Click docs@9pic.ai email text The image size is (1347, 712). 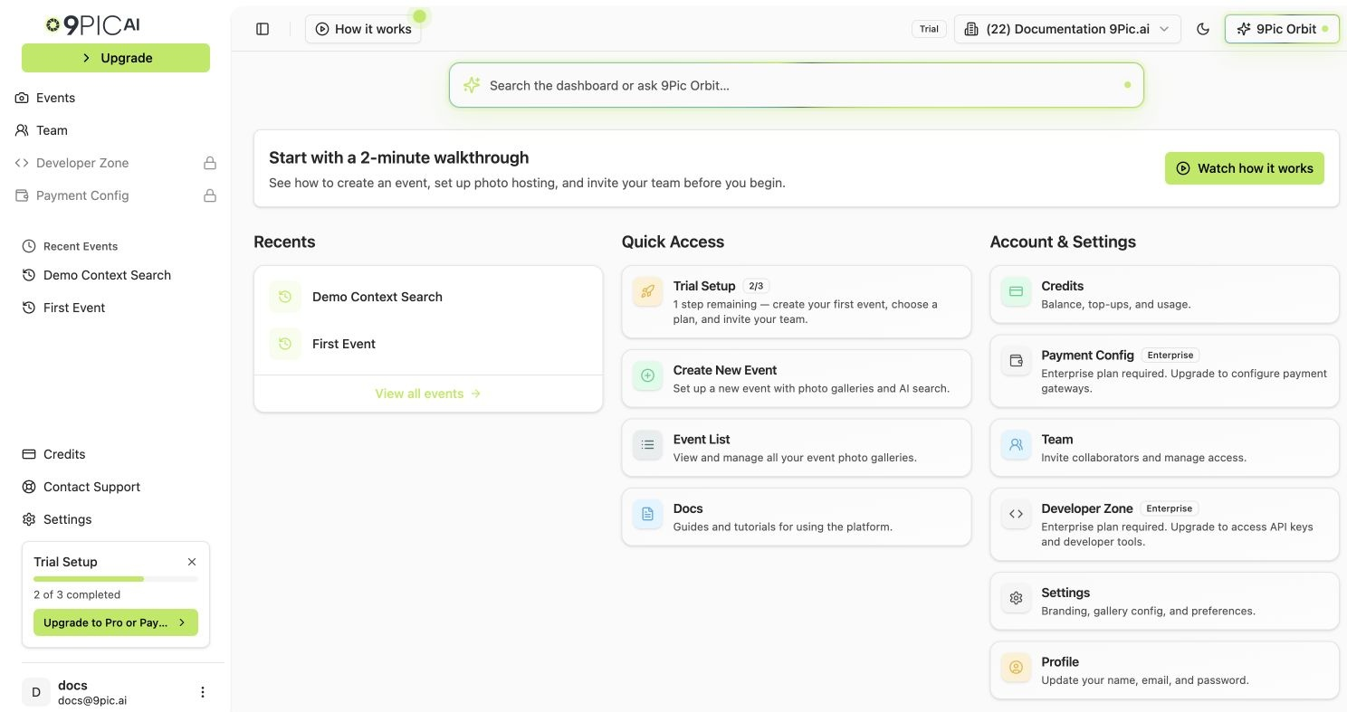click(x=92, y=700)
